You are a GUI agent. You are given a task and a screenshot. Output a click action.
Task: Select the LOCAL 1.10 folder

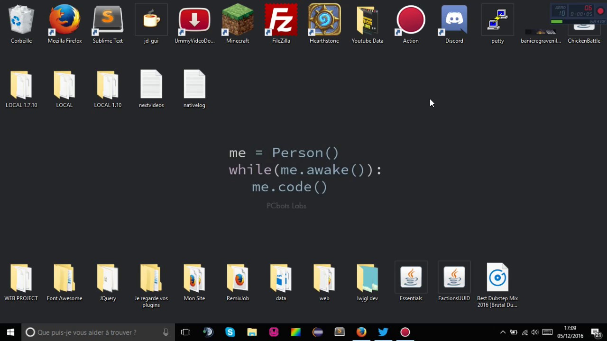coord(108,89)
